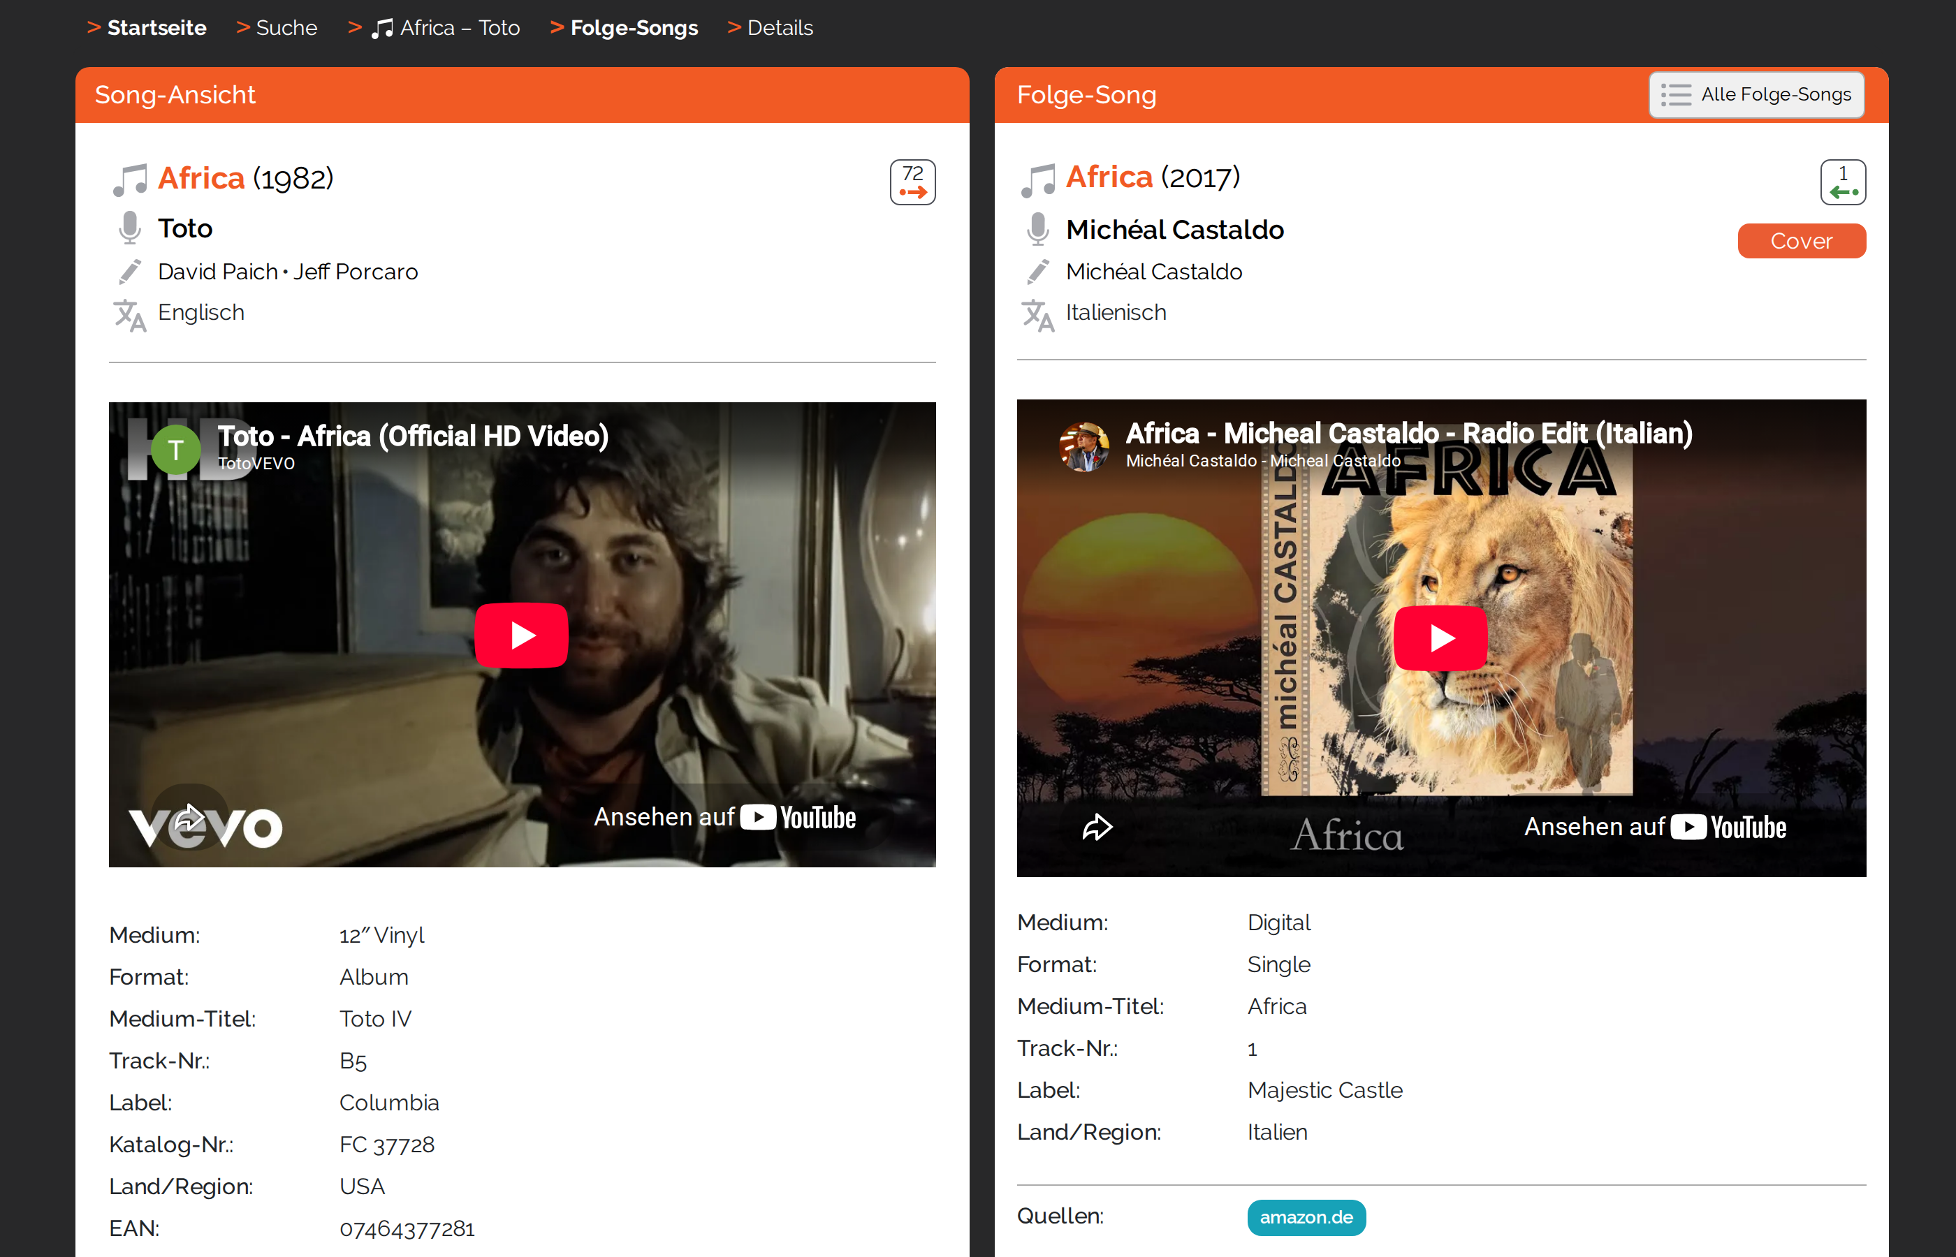This screenshot has width=1956, height=1257.
Task: Go to Startseite breadcrumb
Action: click(156, 28)
